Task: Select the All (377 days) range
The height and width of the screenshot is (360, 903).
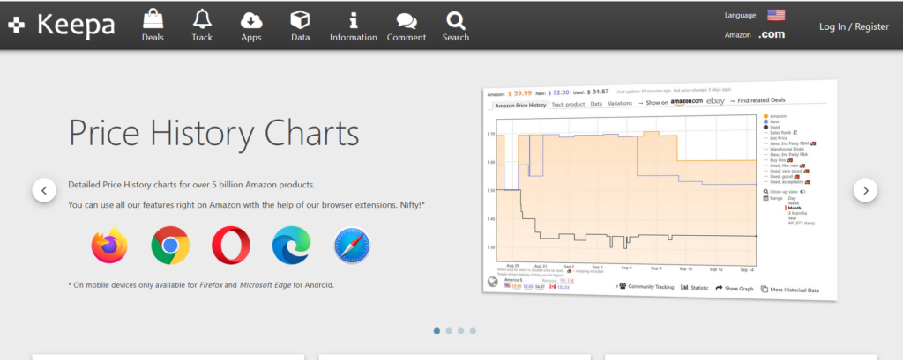Action: tap(801, 224)
